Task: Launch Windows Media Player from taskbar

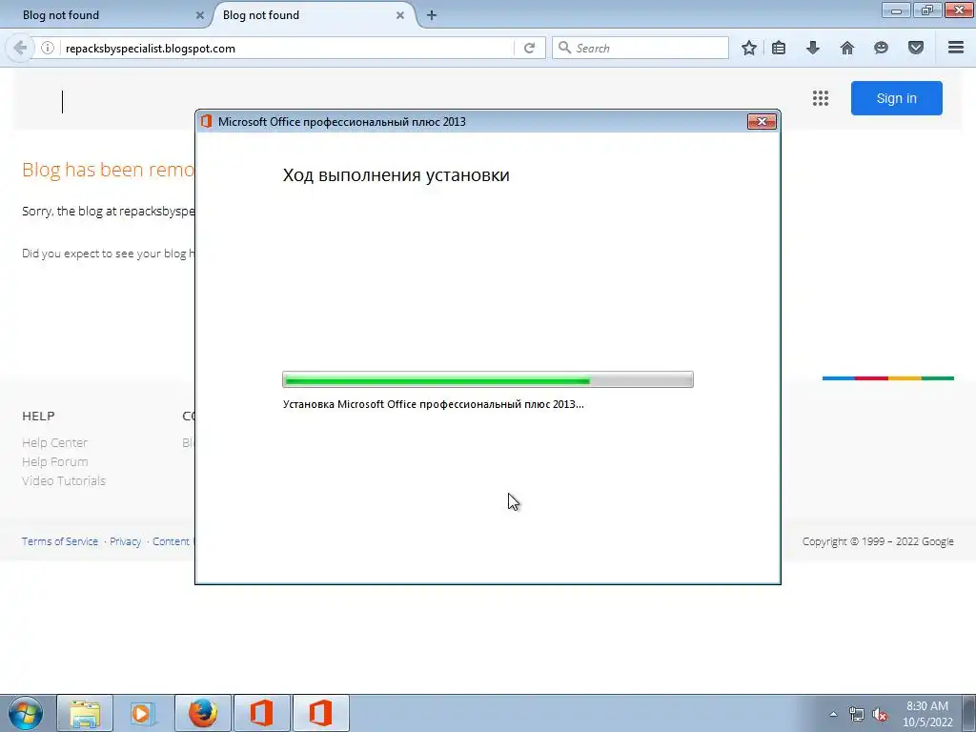Action: [143, 713]
